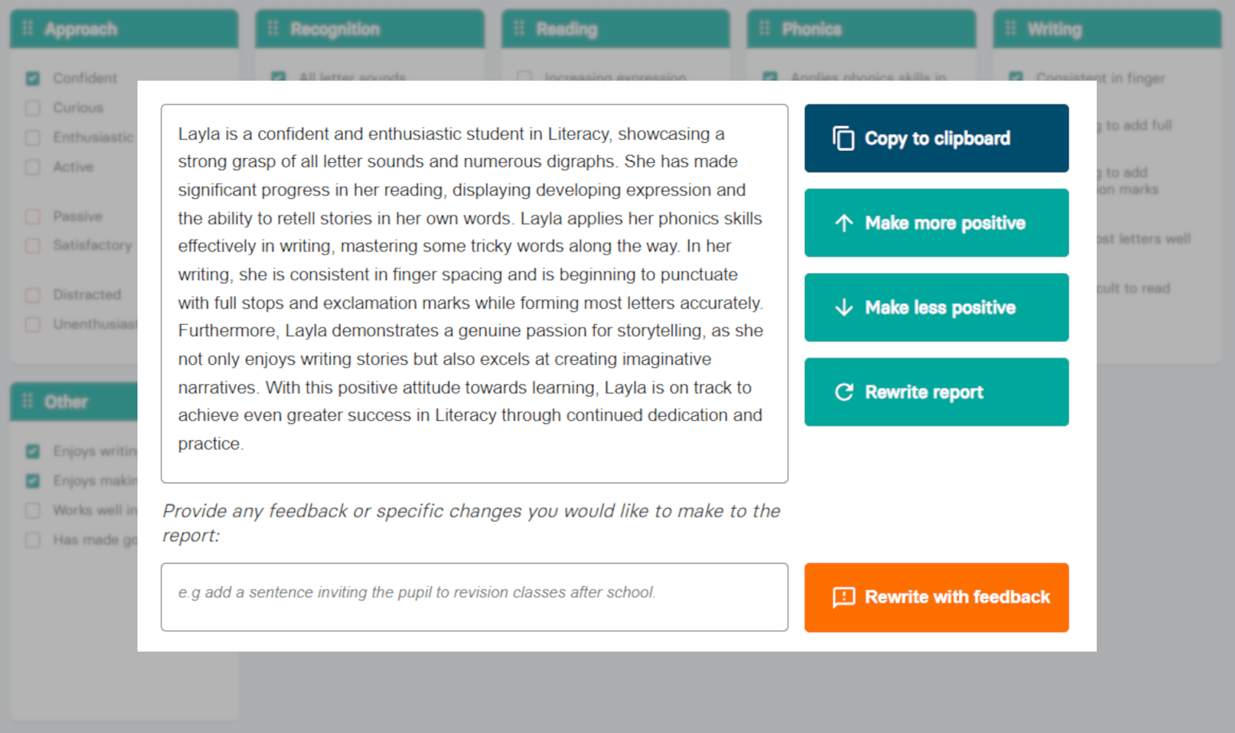Screen dimensions: 1235x733
Task: Click the Make more positive button
Action: click(x=936, y=224)
